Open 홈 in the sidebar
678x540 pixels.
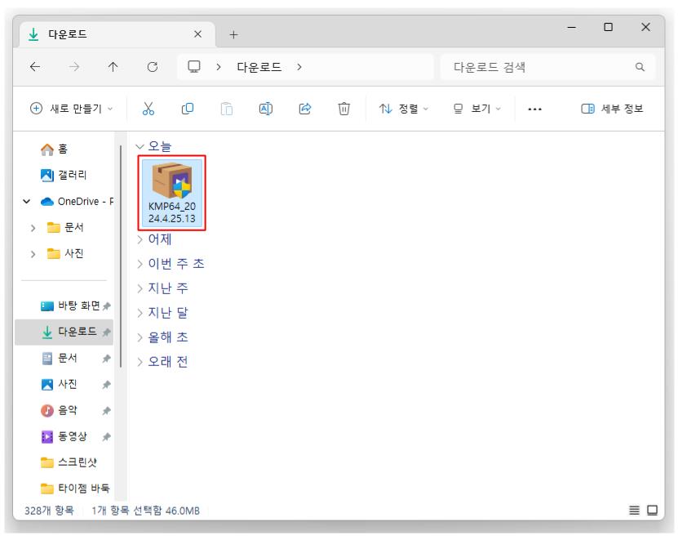point(54,150)
